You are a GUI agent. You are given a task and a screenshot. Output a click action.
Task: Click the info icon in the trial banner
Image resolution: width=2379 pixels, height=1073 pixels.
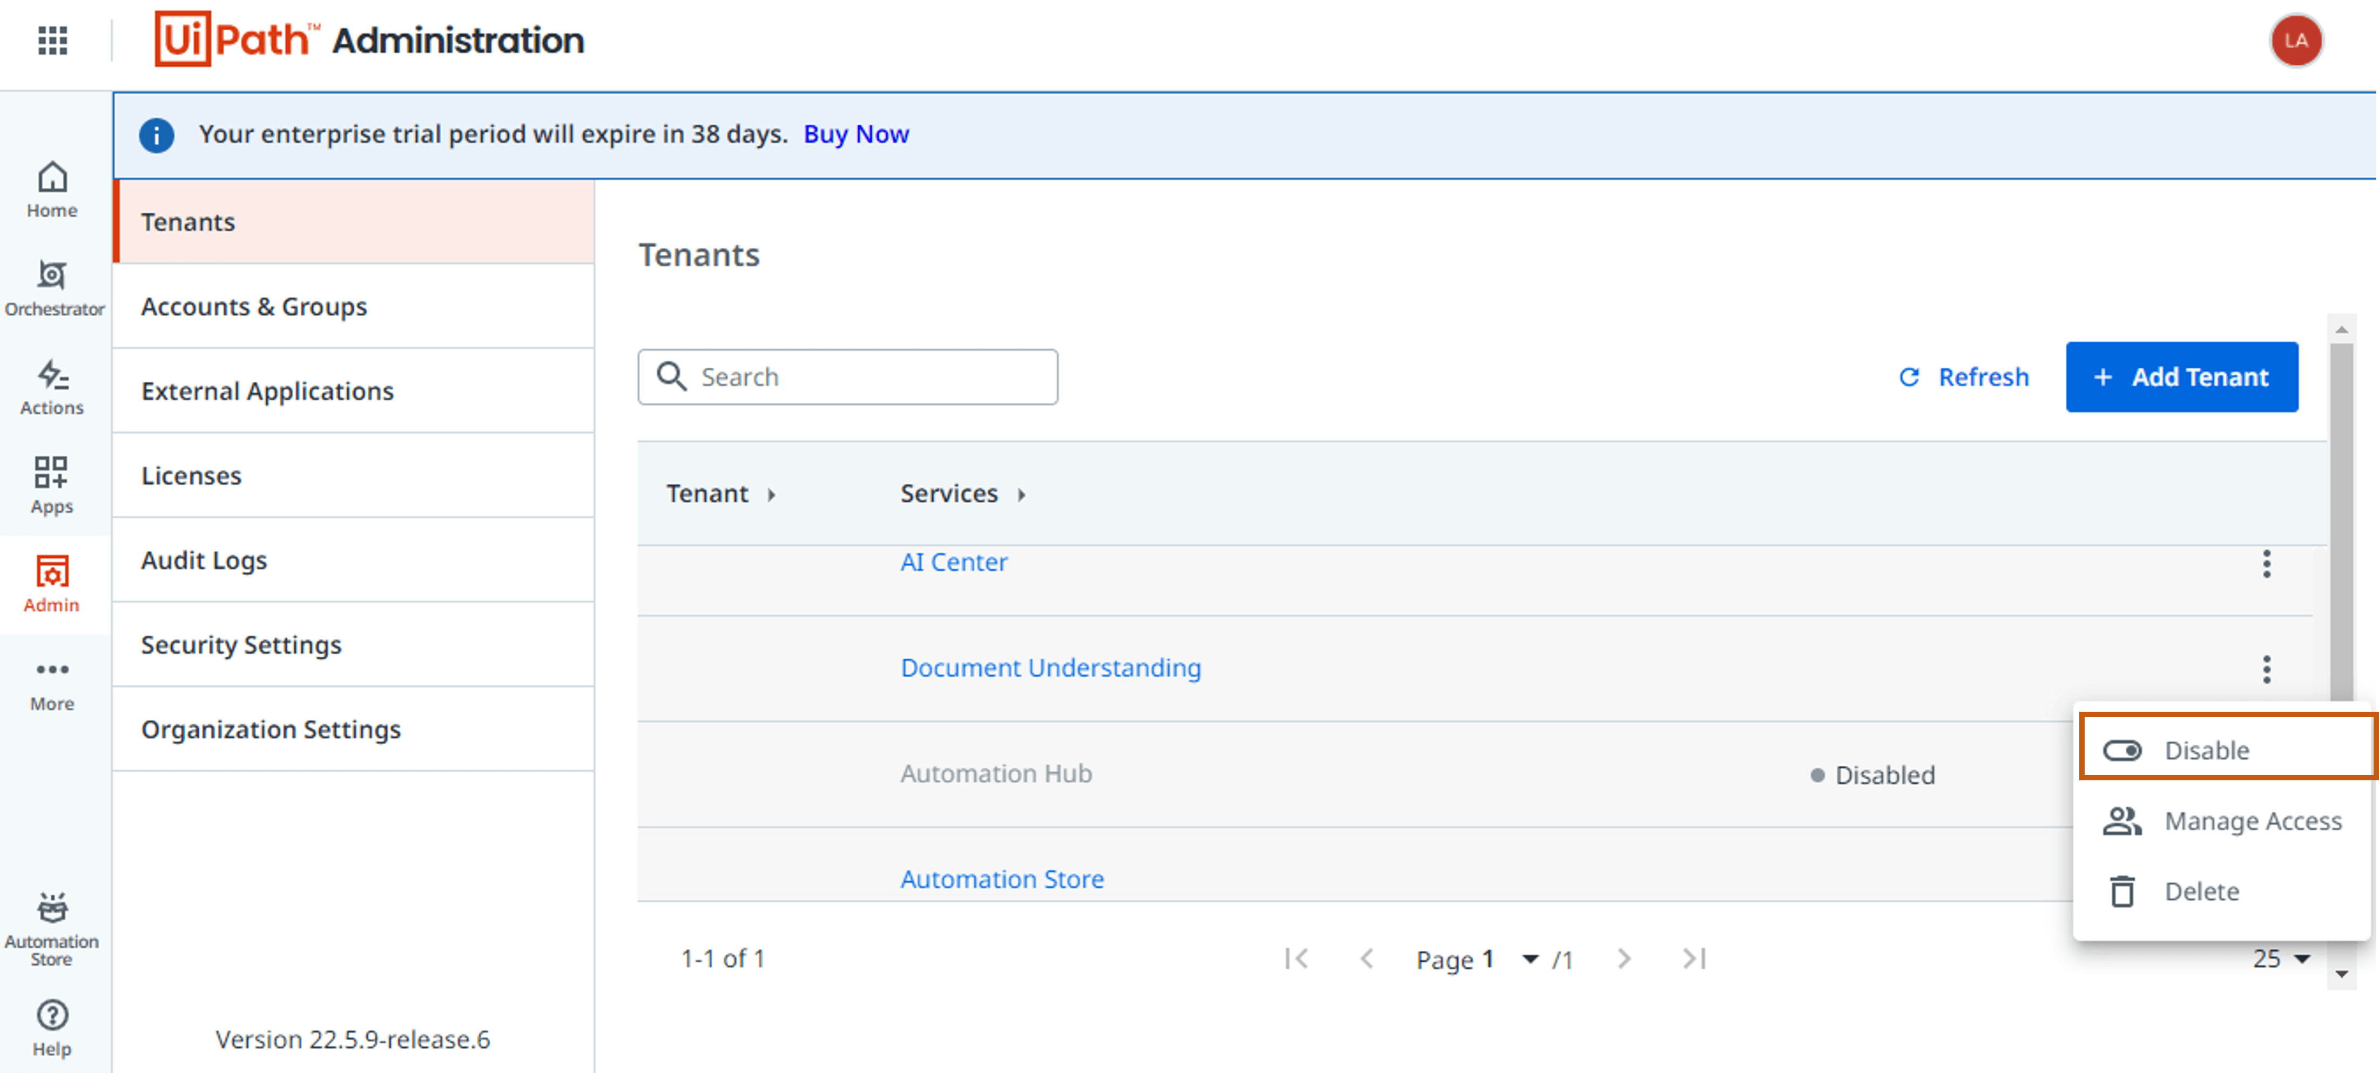pyautogui.click(x=156, y=136)
